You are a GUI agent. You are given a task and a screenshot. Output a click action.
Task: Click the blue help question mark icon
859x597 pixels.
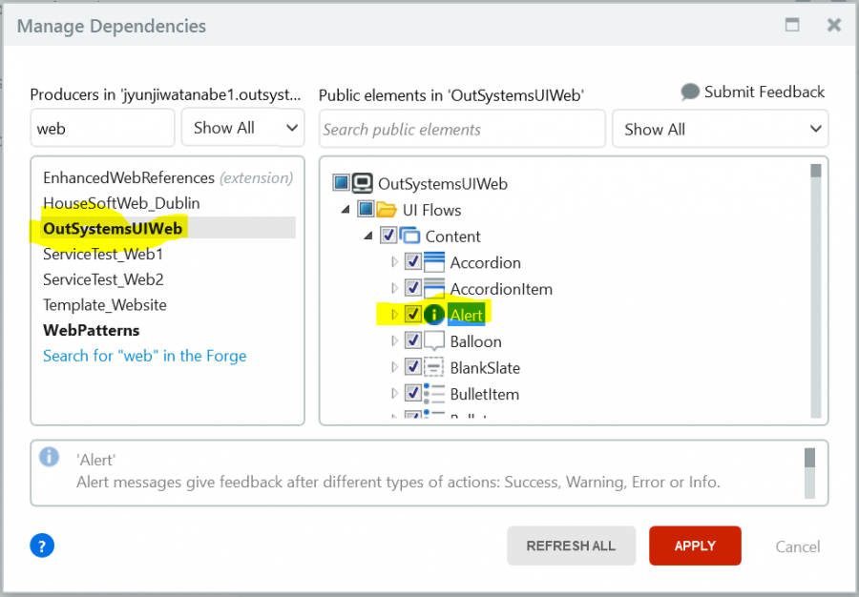[42, 545]
